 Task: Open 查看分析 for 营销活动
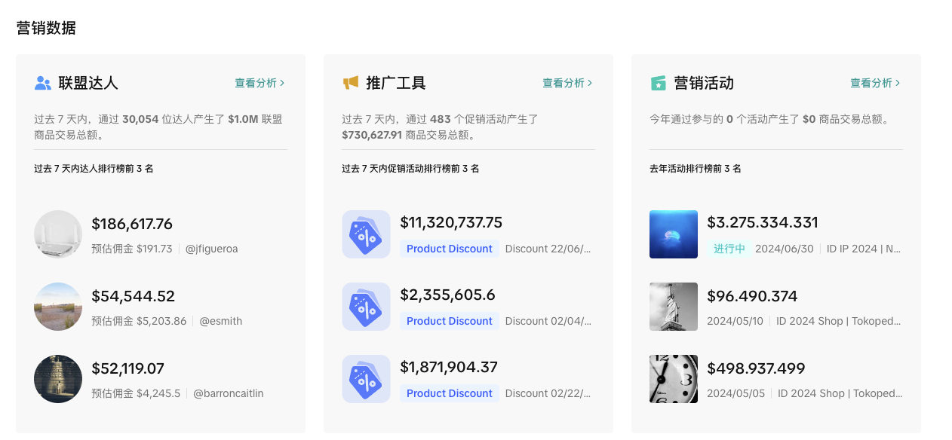tap(875, 83)
